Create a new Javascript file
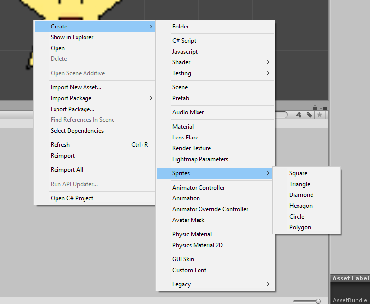This screenshot has height=304, width=370. point(215,52)
